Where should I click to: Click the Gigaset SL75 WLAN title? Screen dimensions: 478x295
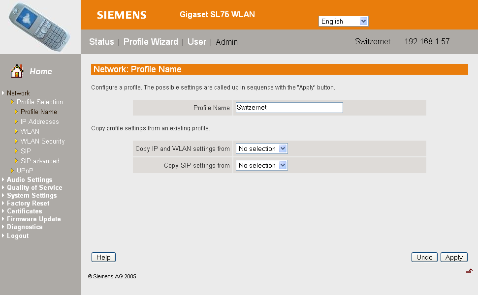click(217, 15)
